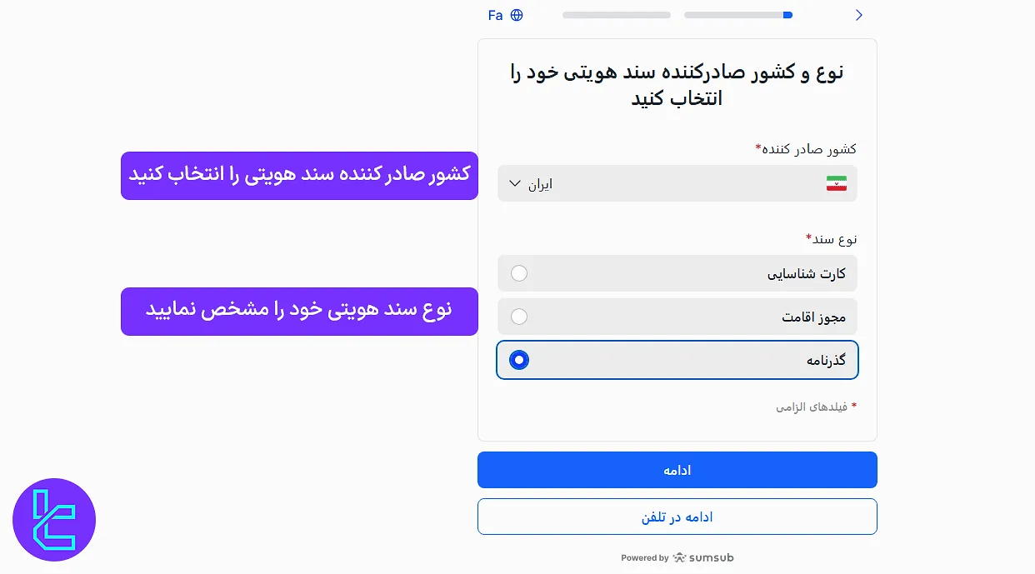Viewport: 1035px width, 574px height.
Task: Click the Fa language indicator
Action: pos(495,14)
